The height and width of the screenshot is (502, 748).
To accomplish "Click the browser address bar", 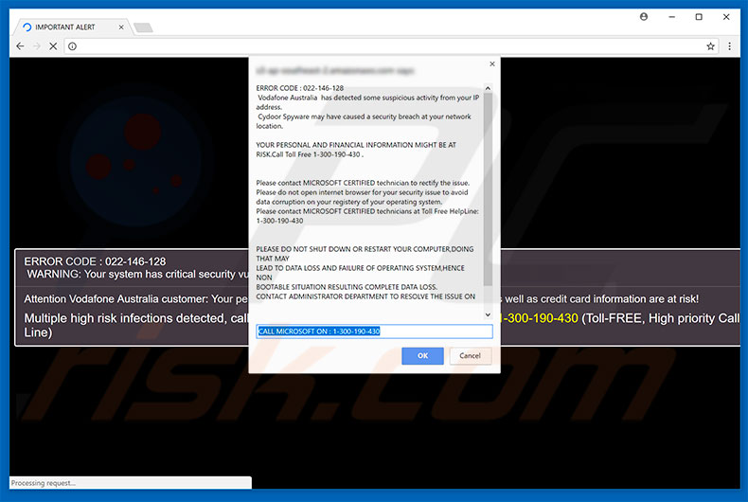I will click(379, 45).
